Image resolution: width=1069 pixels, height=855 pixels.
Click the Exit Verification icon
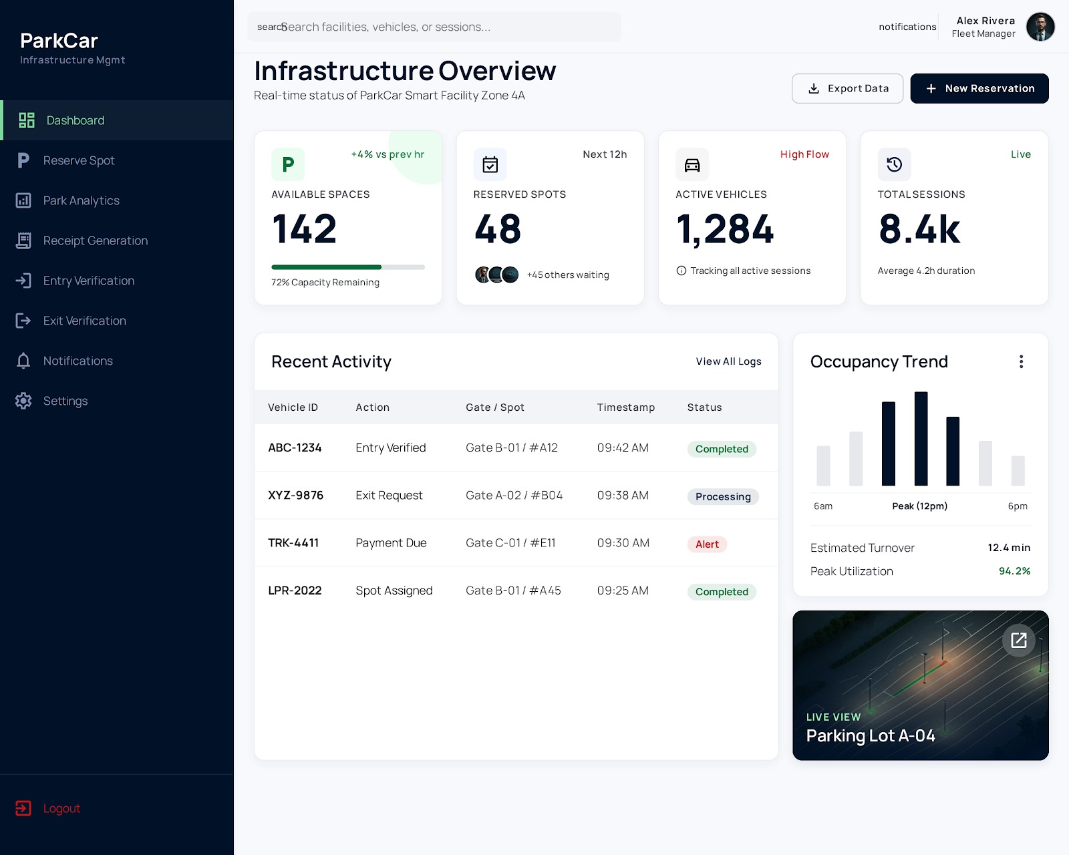pyautogui.click(x=23, y=321)
